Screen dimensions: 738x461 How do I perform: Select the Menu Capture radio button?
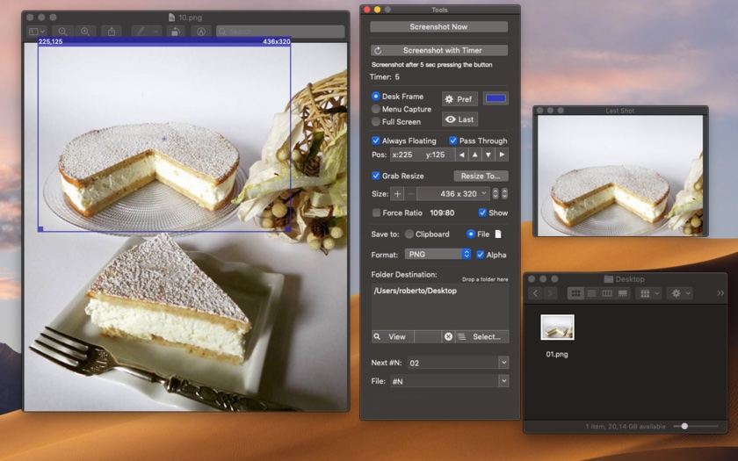tap(376, 109)
